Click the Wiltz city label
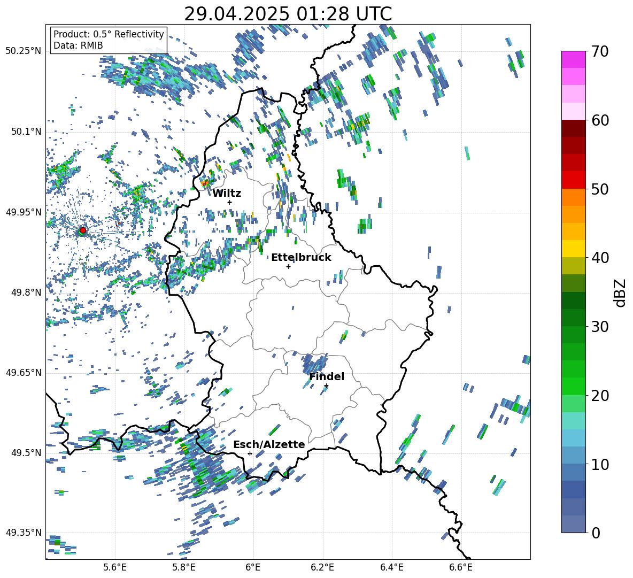This screenshot has height=578, width=633. (227, 194)
